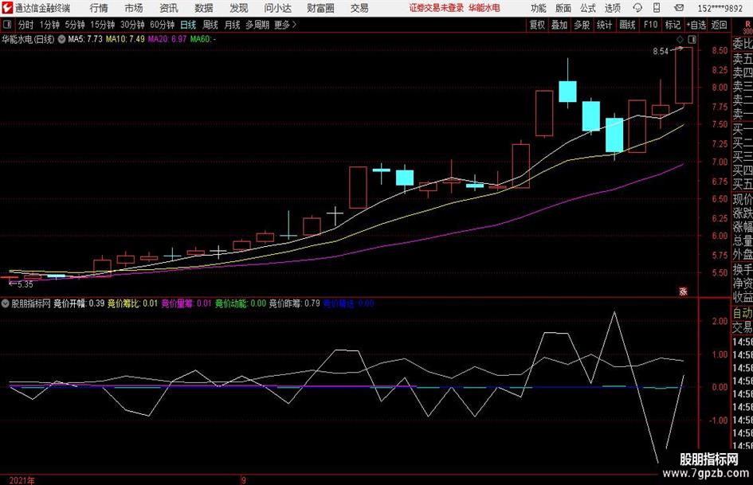753x485 pixels.
Task: Switch to 15分钟 period
Action: pos(102,25)
